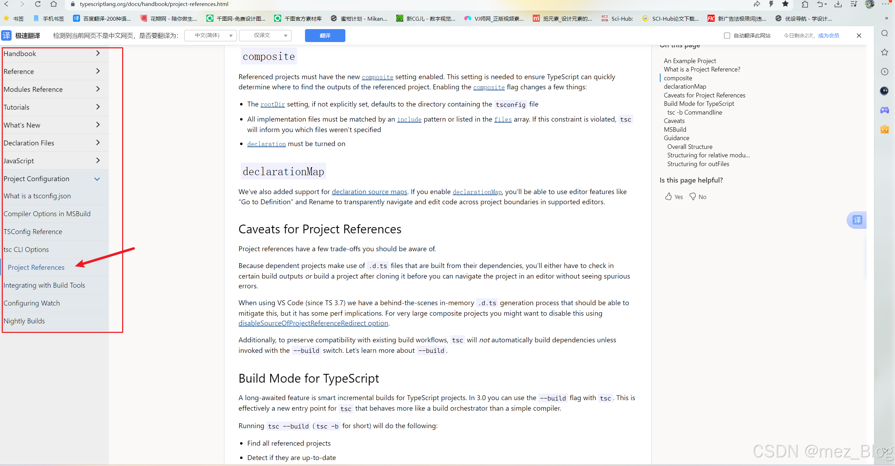
Task: Open the target language dropdown 中文(简体)
Action: coord(211,35)
